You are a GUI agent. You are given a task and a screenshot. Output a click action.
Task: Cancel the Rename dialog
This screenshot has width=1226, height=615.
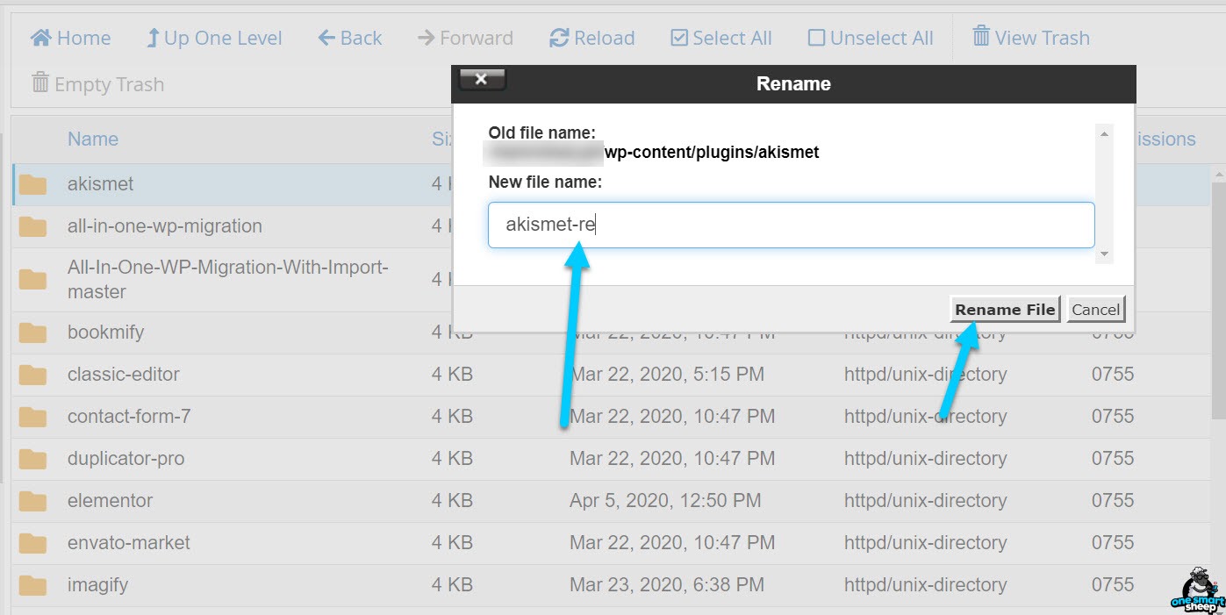click(x=1095, y=309)
